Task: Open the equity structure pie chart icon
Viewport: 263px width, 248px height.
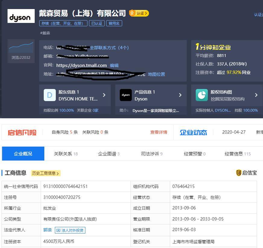Action: pos(201,95)
